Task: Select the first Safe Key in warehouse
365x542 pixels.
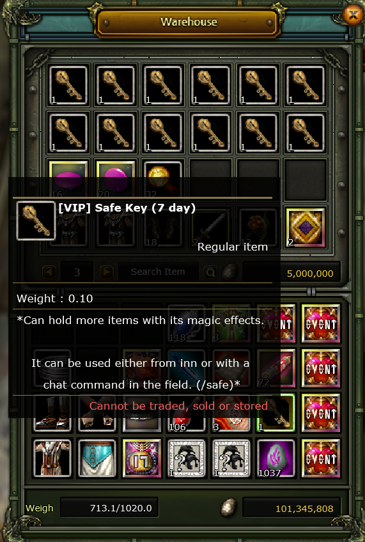Action: click(x=68, y=86)
